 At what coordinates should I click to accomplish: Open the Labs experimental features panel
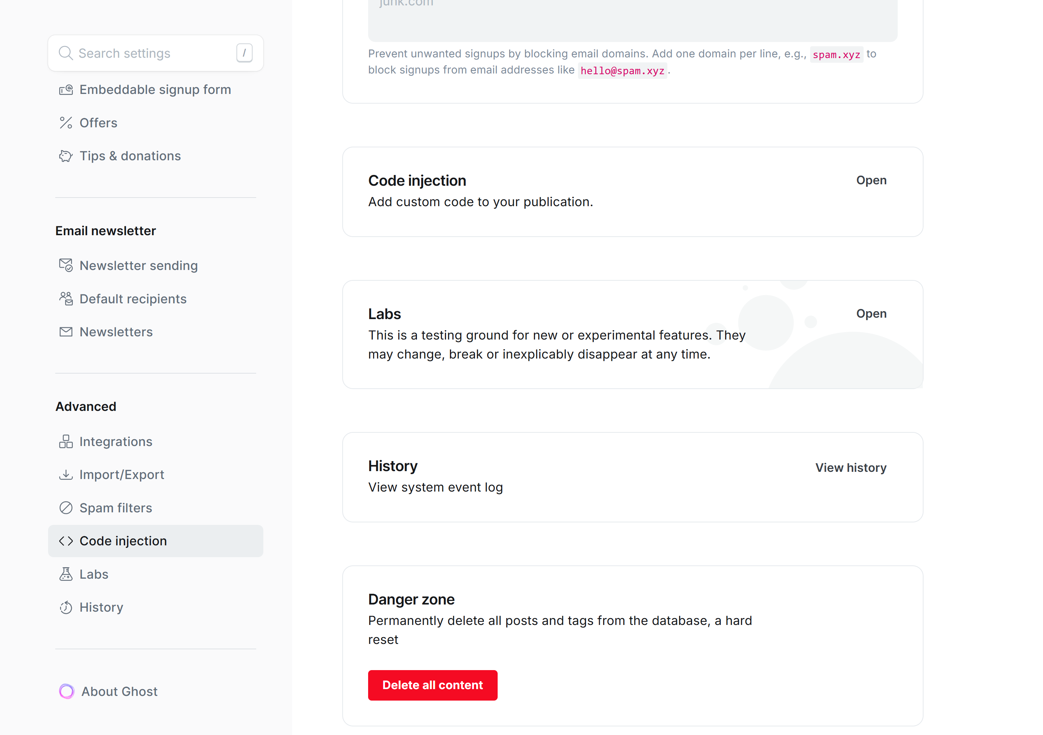coord(871,313)
